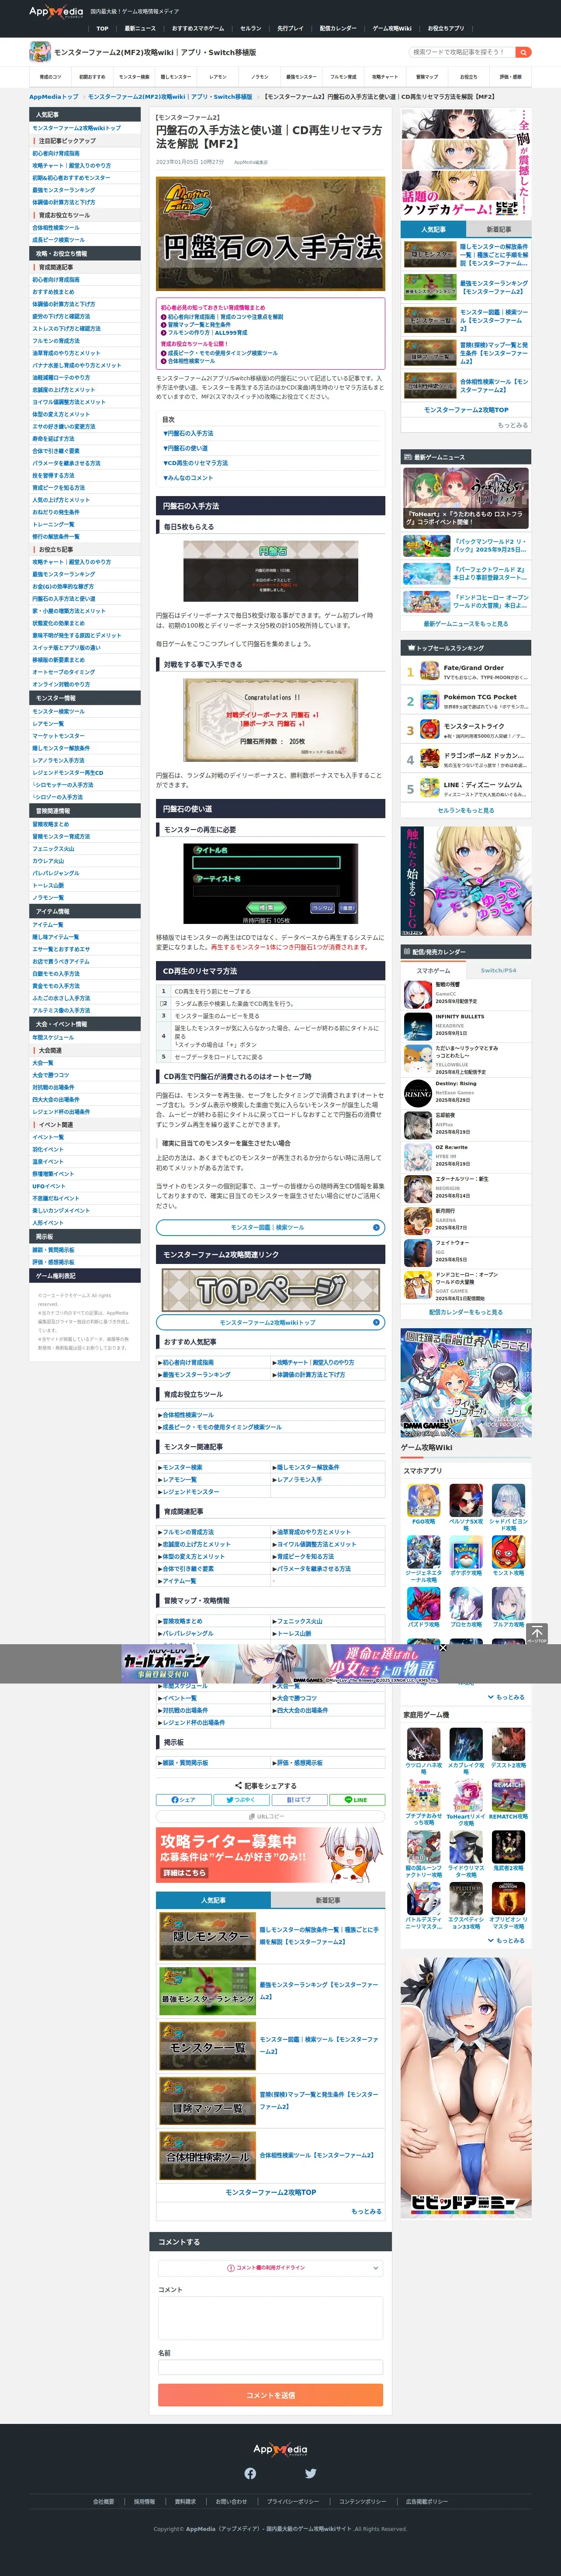Open the Pokémon TCG Pocket ranking entry
The height and width of the screenshot is (2576, 561).
[466, 701]
